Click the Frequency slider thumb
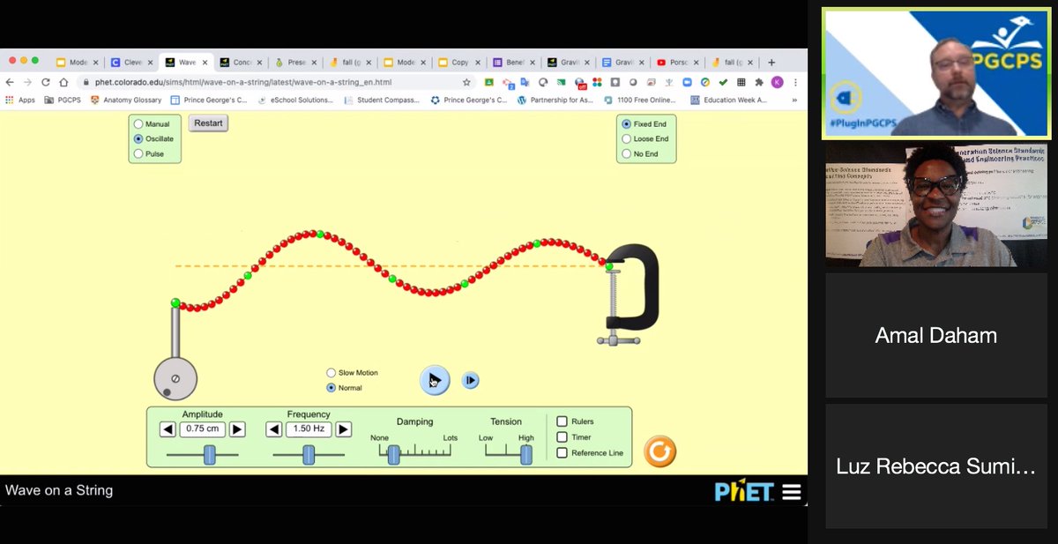The height and width of the screenshot is (544, 1058). tap(309, 455)
